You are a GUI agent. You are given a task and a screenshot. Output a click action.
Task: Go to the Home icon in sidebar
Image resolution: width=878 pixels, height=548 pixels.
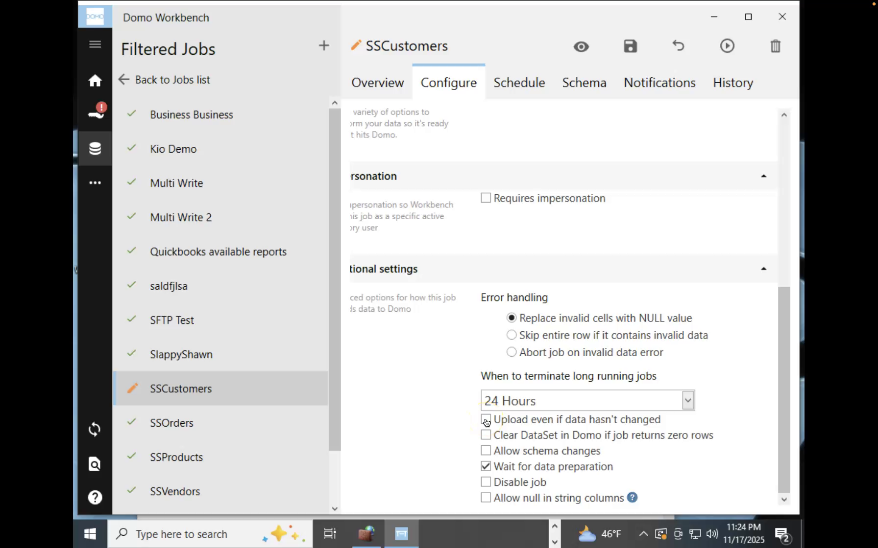click(95, 80)
